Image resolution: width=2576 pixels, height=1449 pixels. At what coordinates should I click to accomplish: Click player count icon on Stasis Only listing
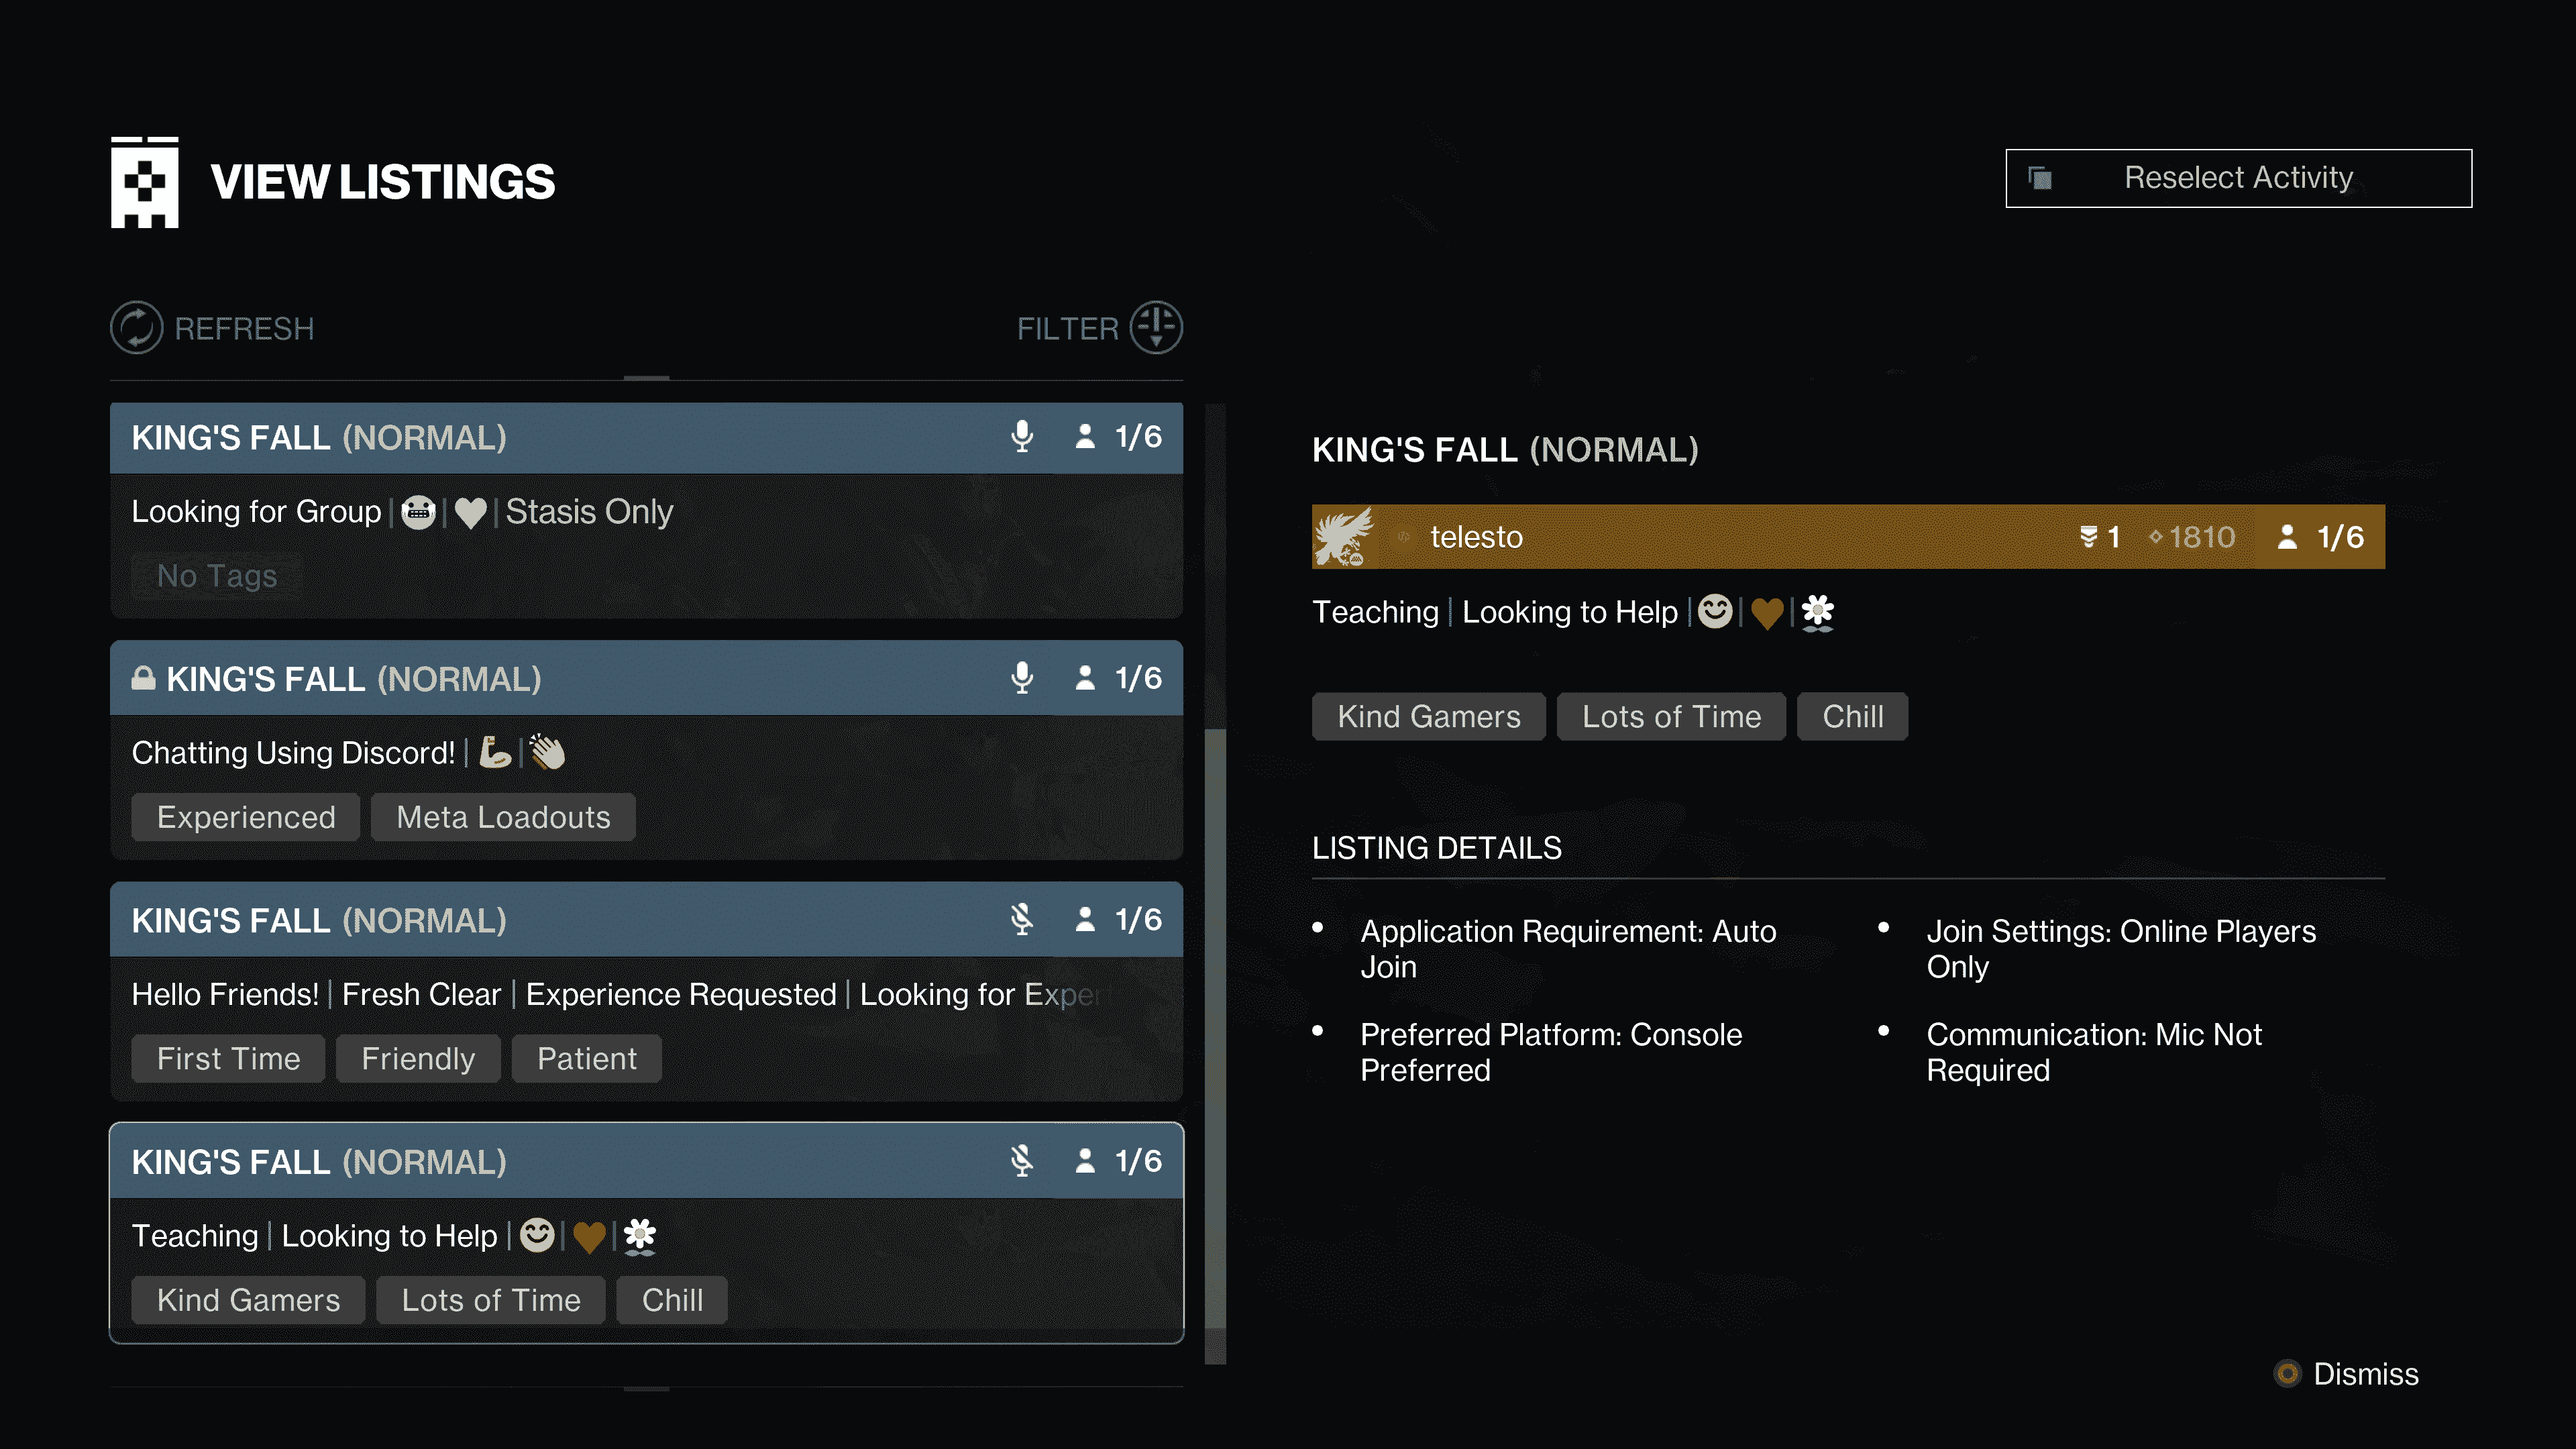coord(1085,437)
